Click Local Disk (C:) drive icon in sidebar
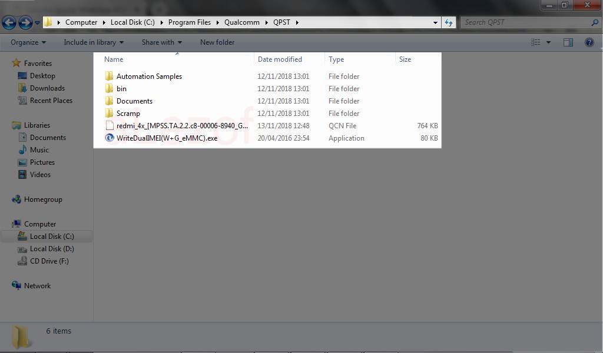Viewport: 603px width, 353px height. pyautogui.click(x=22, y=237)
